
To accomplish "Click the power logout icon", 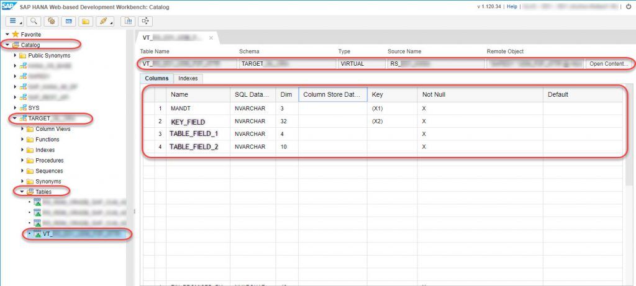I will pyautogui.click(x=629, y=7).
